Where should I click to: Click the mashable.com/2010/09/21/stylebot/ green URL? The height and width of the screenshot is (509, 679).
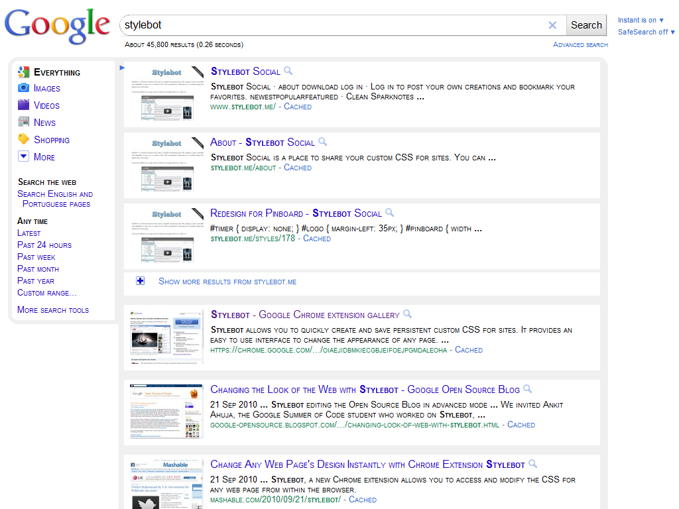[x=275, y=500]
